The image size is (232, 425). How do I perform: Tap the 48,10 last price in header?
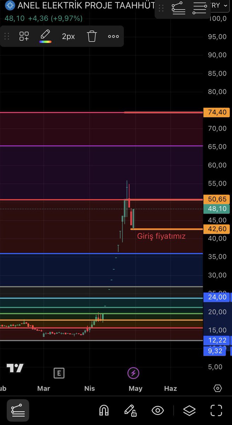click(x=15, y=18)
